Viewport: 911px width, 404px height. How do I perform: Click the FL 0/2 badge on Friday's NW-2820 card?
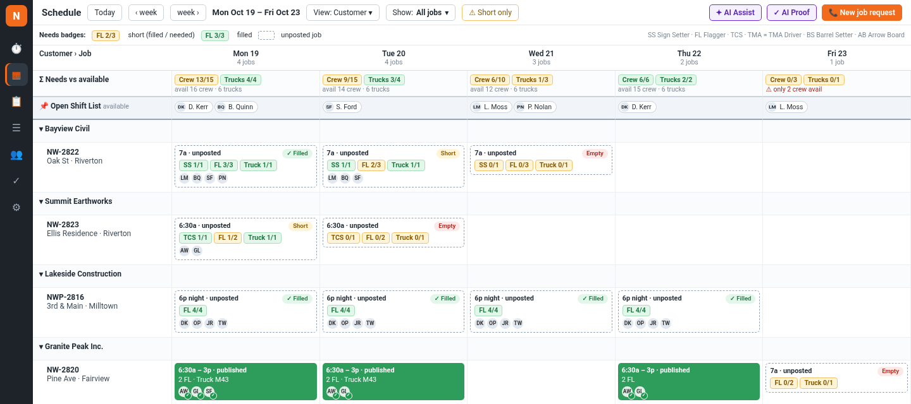click(x=784, y=383)
